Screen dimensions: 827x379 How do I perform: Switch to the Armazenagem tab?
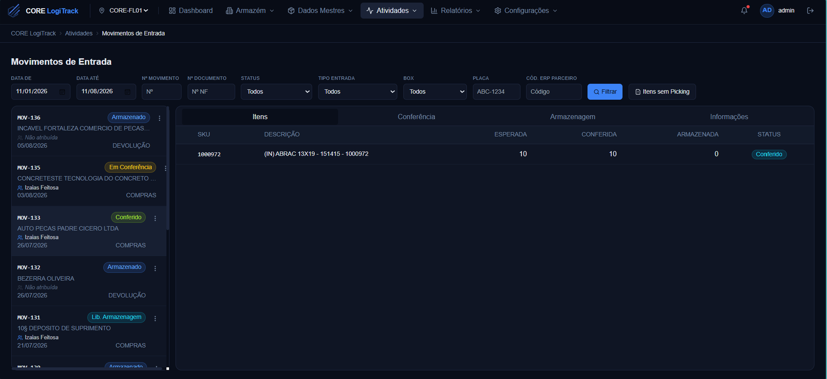(573, 117)
